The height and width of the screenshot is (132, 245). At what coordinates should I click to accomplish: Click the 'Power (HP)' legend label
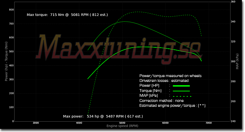click(149, 85)
